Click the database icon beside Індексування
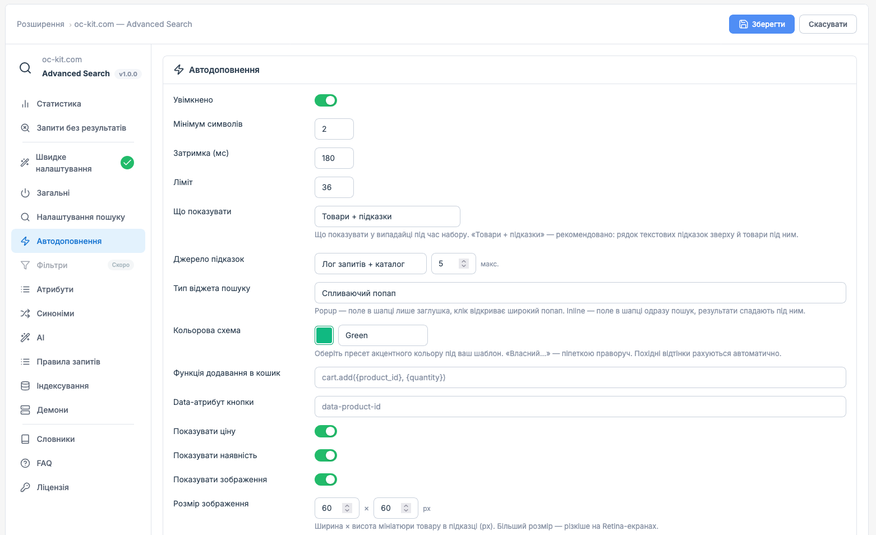Viewport: 876px width, 535px height. 25,386
